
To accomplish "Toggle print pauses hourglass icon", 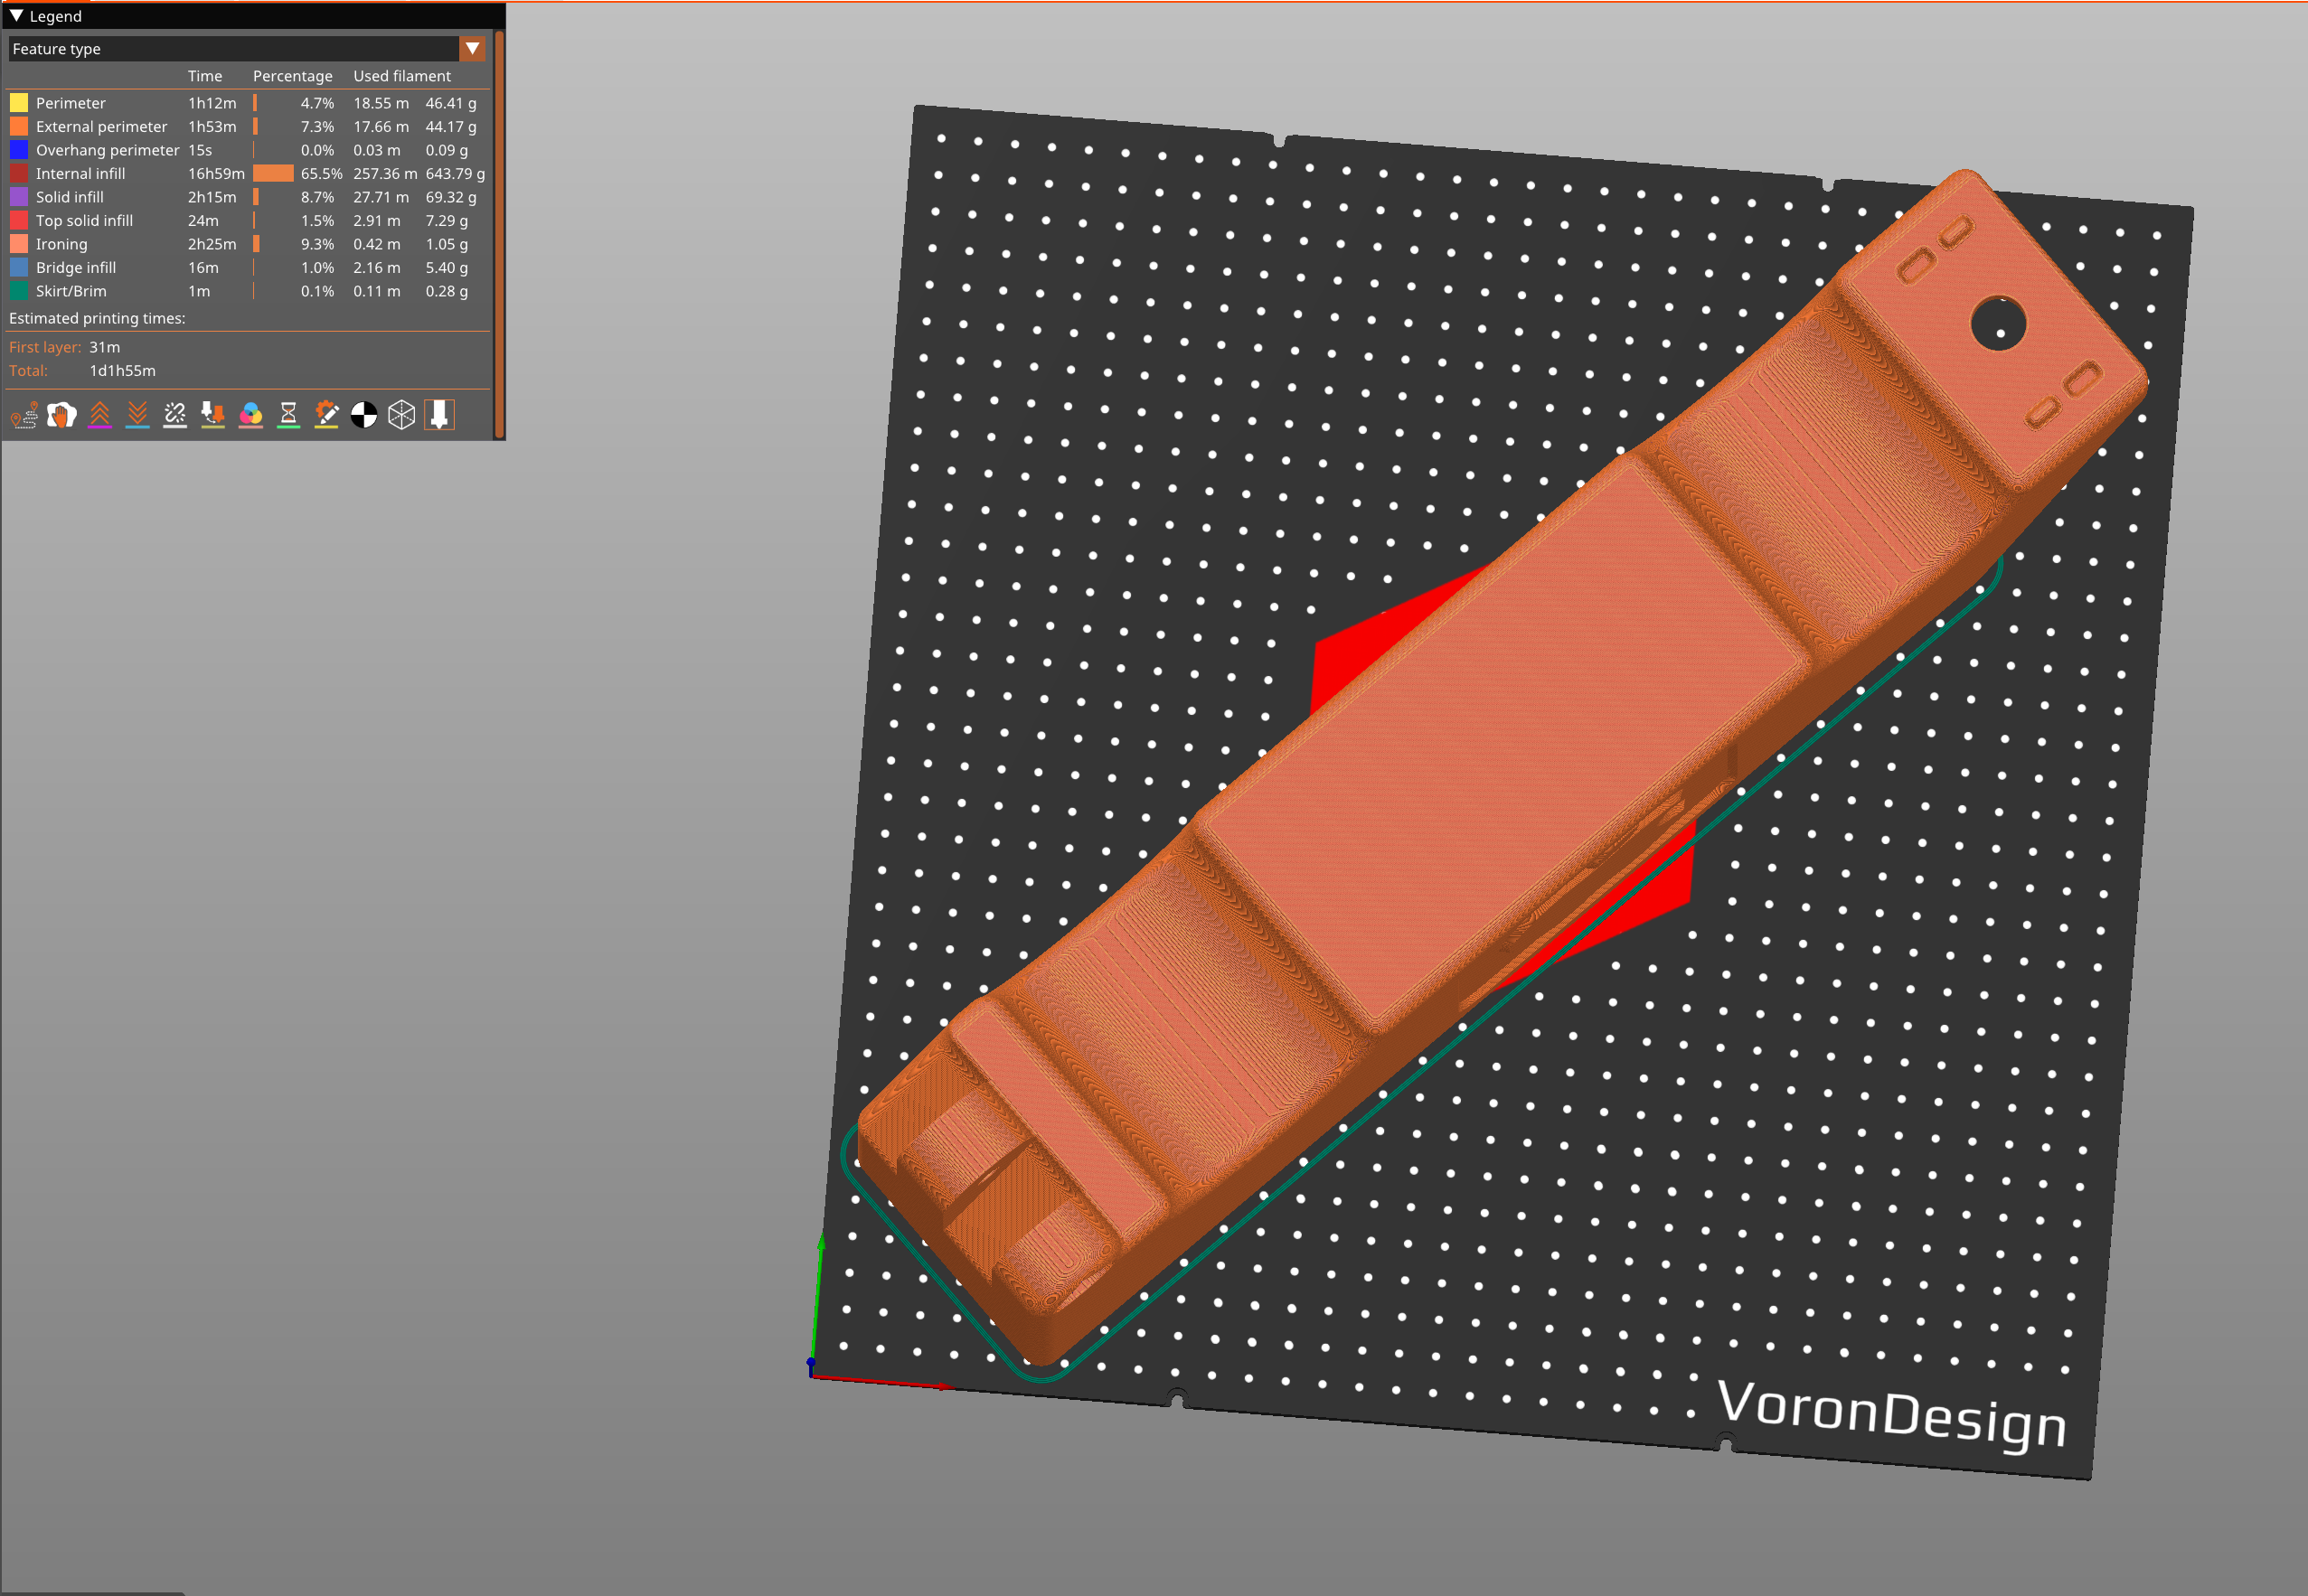I will [288, 415].
